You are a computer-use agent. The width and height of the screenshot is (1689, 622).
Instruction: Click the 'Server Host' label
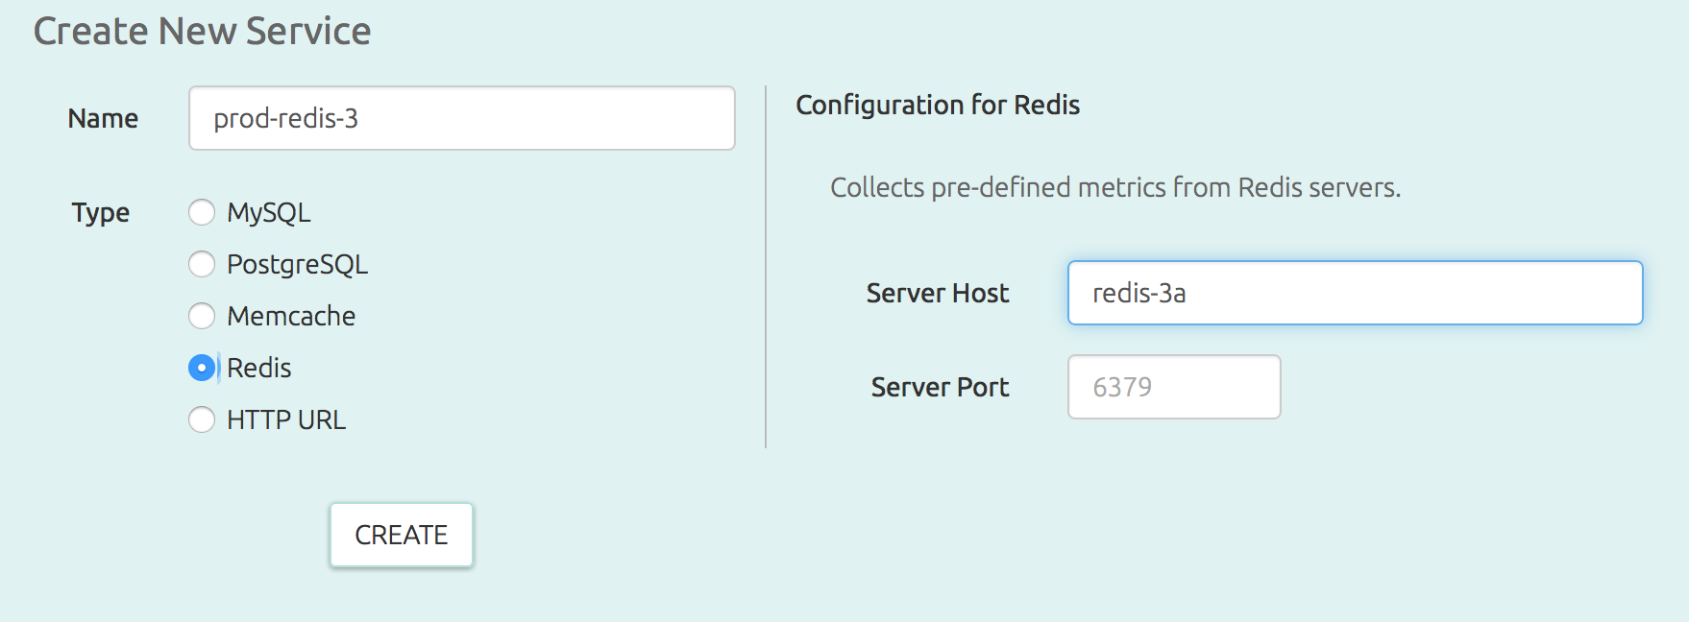(x=938, y=293)
